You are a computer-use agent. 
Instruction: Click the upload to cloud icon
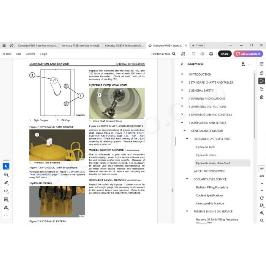click(202, 54)
